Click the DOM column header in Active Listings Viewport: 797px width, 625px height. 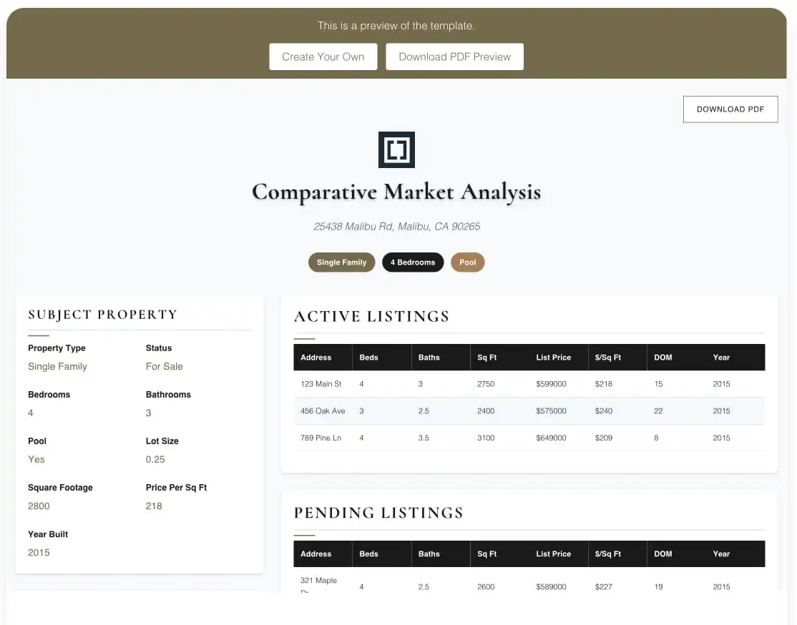coord(662,358)
